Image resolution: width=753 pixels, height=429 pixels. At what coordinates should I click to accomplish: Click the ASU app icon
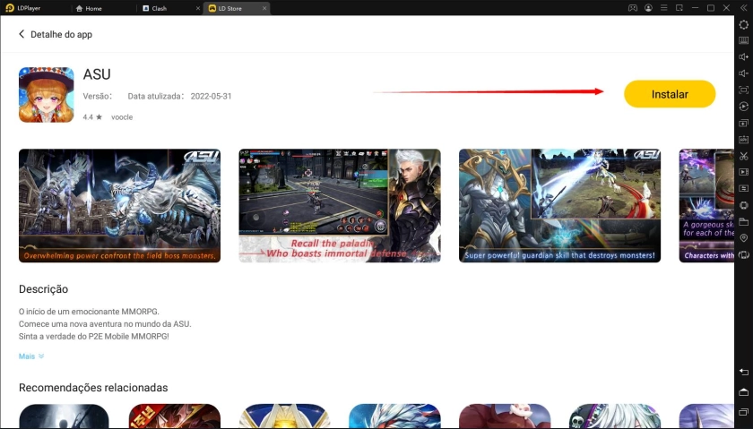pos(46,95)
